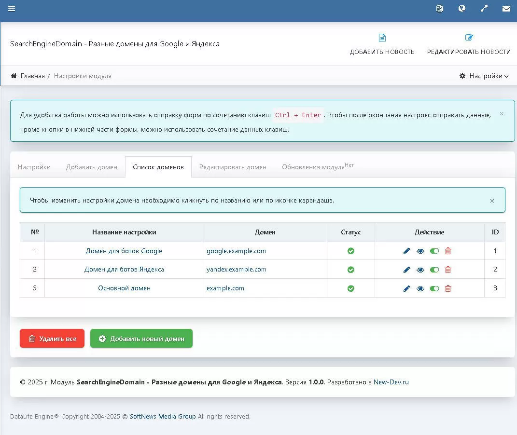Delete yandex.example.com row with trash icon

(x=448, y=270)
